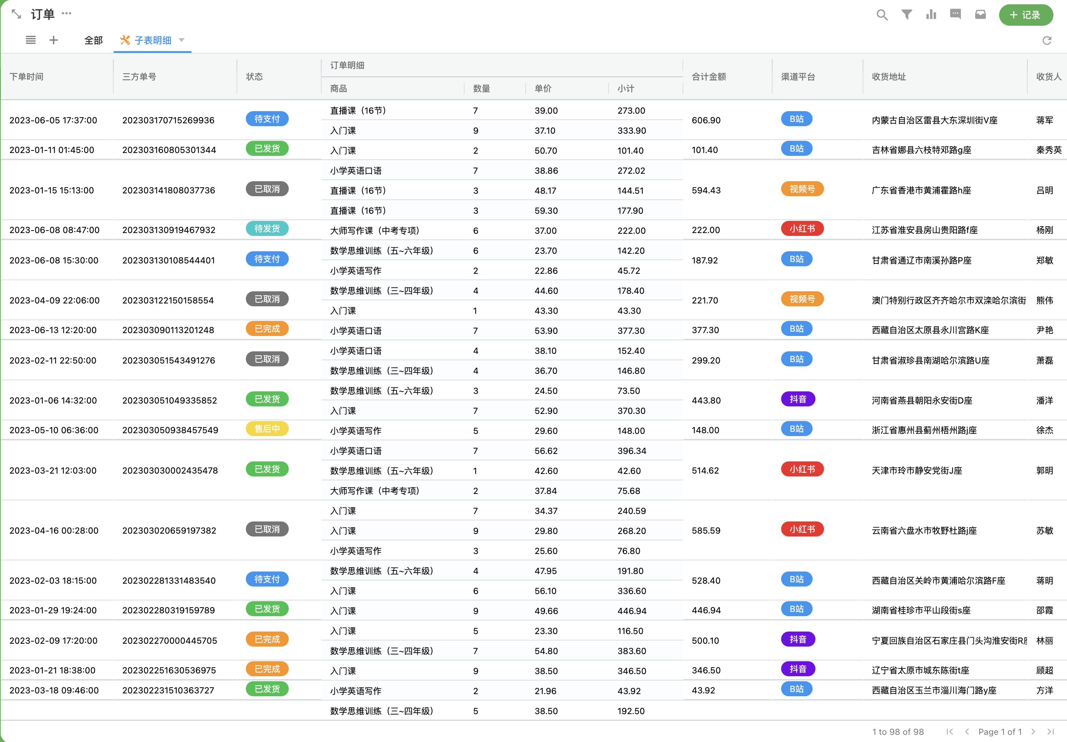The width and height of the screenshot is (1067, 742).
Task: Open the search magnifier icon
Action: click(x=882, y=15)
